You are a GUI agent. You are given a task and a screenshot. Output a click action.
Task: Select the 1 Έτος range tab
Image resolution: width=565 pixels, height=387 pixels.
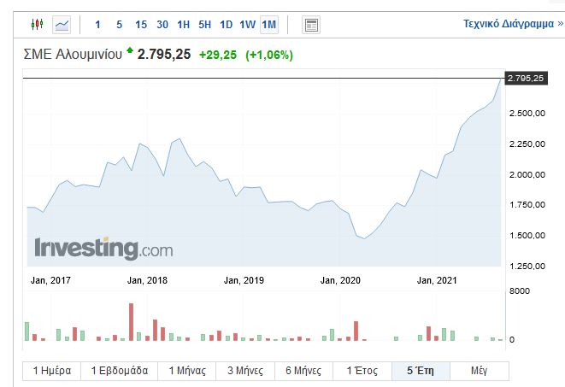(362, 371)
